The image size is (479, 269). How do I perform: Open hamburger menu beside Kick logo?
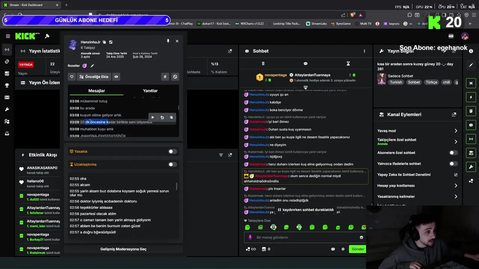click(x=8, y=36)
